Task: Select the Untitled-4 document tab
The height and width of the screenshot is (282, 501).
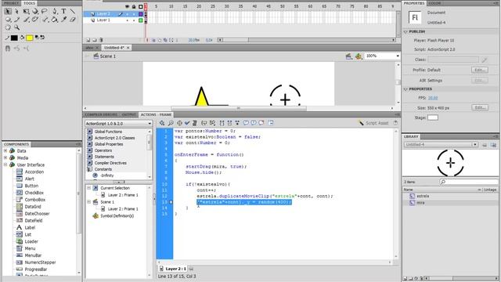Action: [114, 48]
